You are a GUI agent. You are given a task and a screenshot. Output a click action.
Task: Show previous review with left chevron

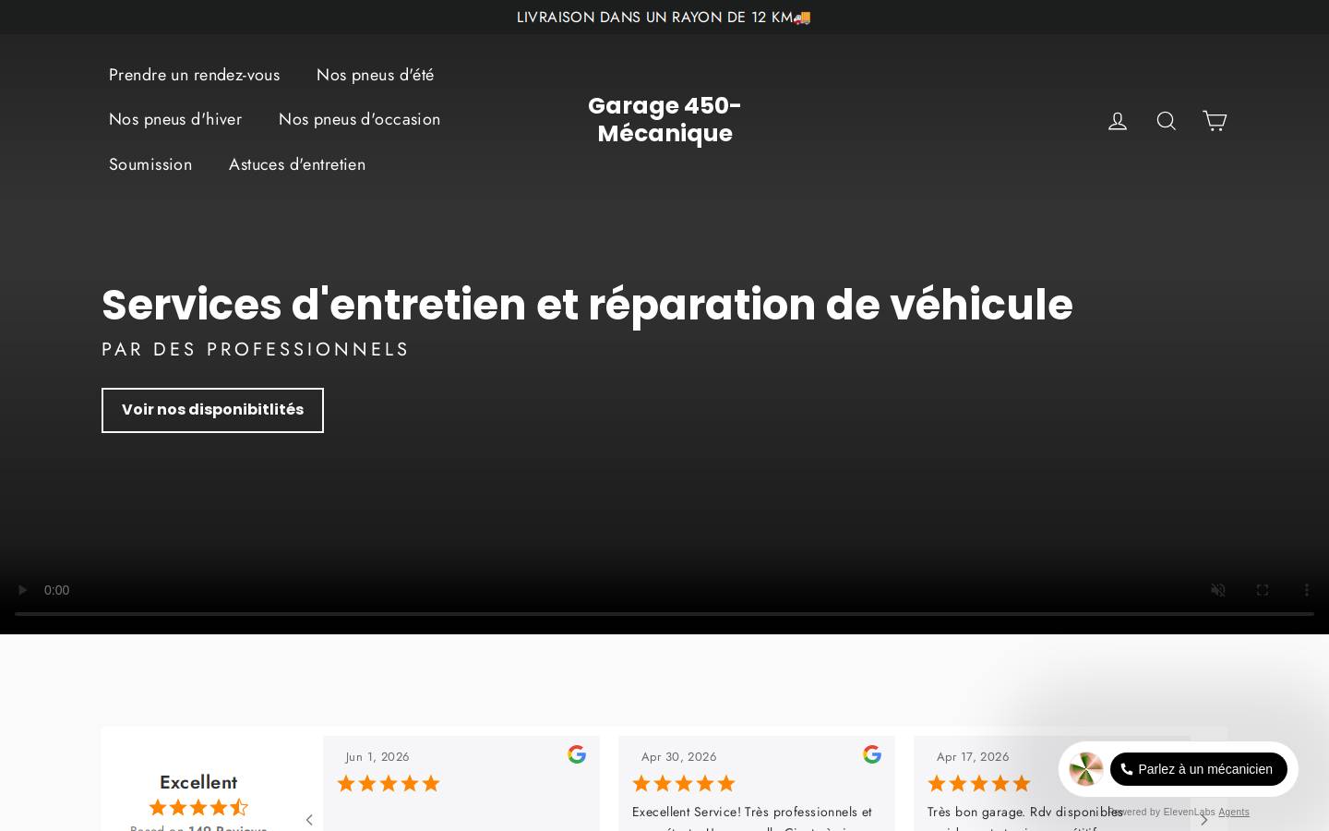tap(309, 820)
